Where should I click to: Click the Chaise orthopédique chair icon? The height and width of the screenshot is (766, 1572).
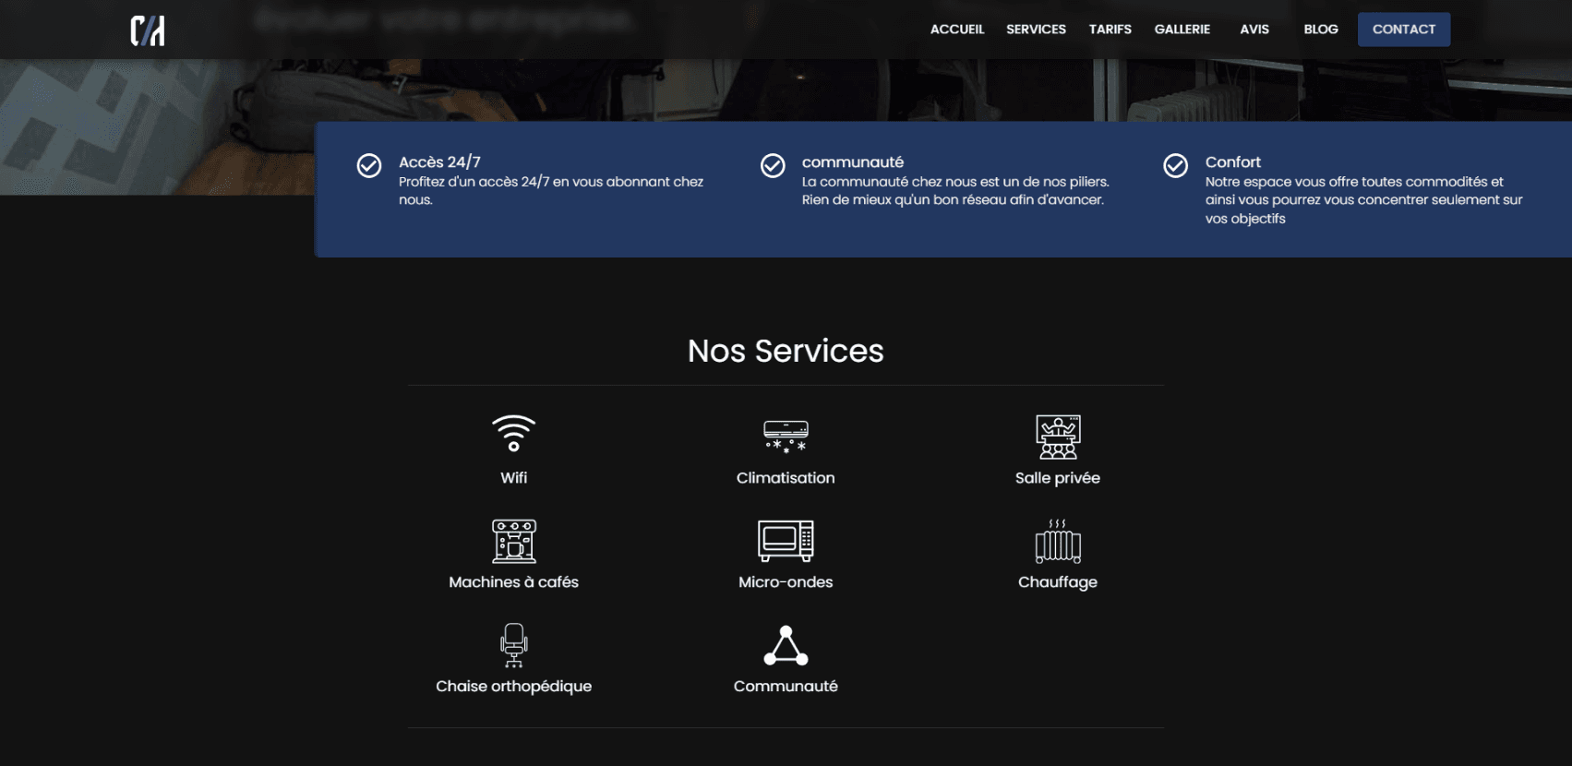click(x=513, y=645)
